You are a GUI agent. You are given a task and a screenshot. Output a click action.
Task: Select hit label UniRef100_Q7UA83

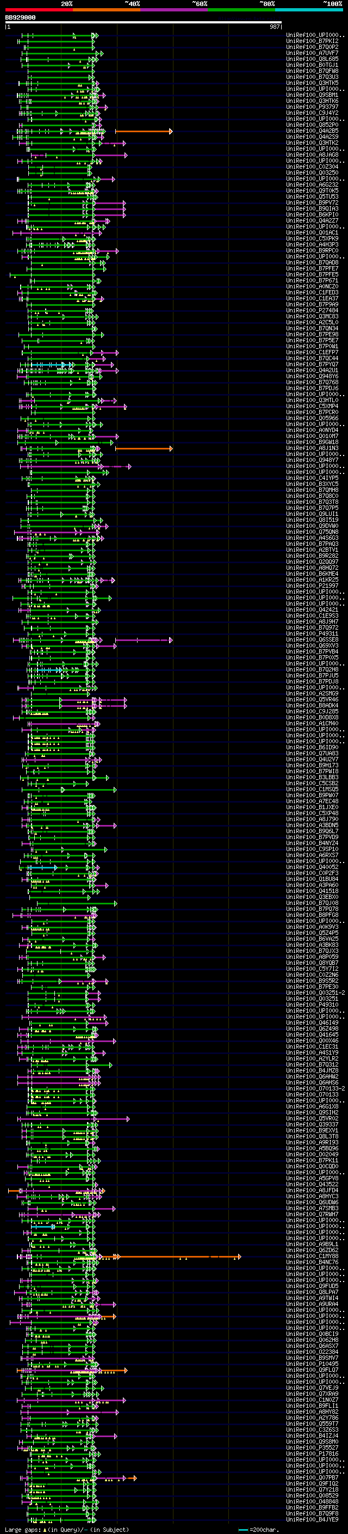pyautogui.click(x=312, y=753)
